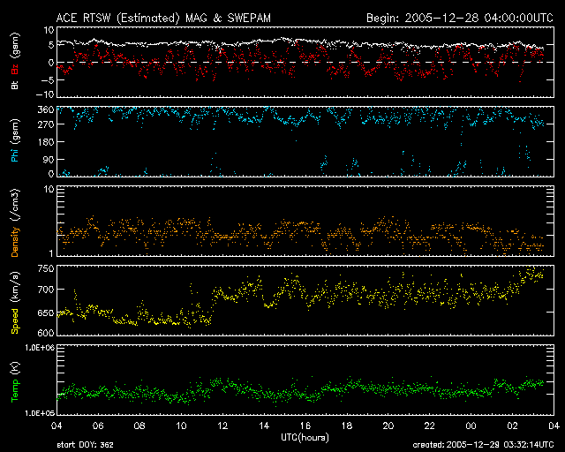Click the yellow Speed (km/s) axis label
The width and height of the screenshot is (565, 452).
(15, 302)
